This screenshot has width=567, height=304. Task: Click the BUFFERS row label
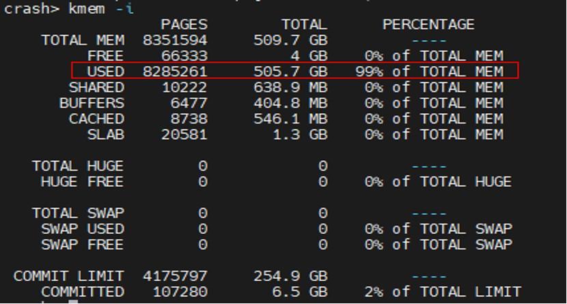pyautogui.click(x=92, y=103)
